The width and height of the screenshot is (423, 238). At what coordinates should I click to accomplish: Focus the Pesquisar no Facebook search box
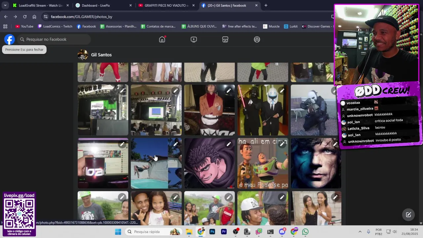[x=54, y=39]
